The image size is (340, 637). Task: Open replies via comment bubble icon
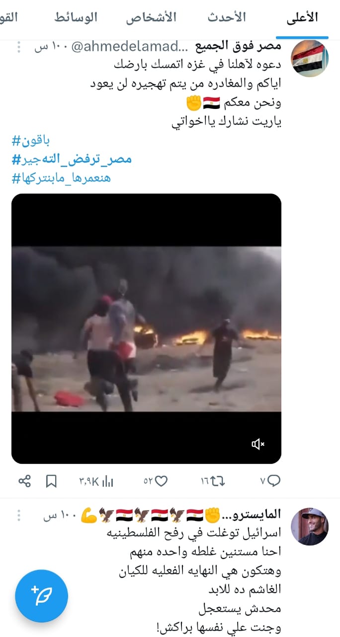click(270, 481)
